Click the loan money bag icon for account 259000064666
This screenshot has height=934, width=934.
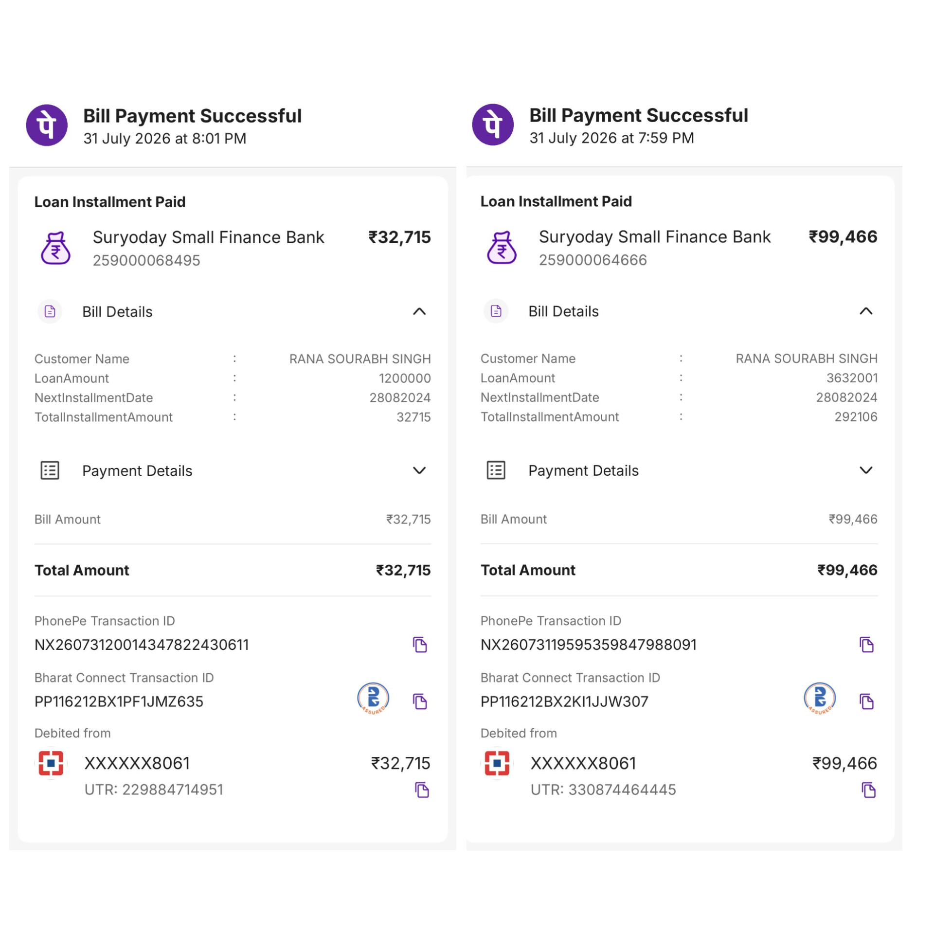tap(502, 248)
